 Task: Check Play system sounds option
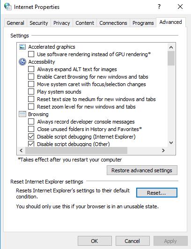click(x=31, y=92)
